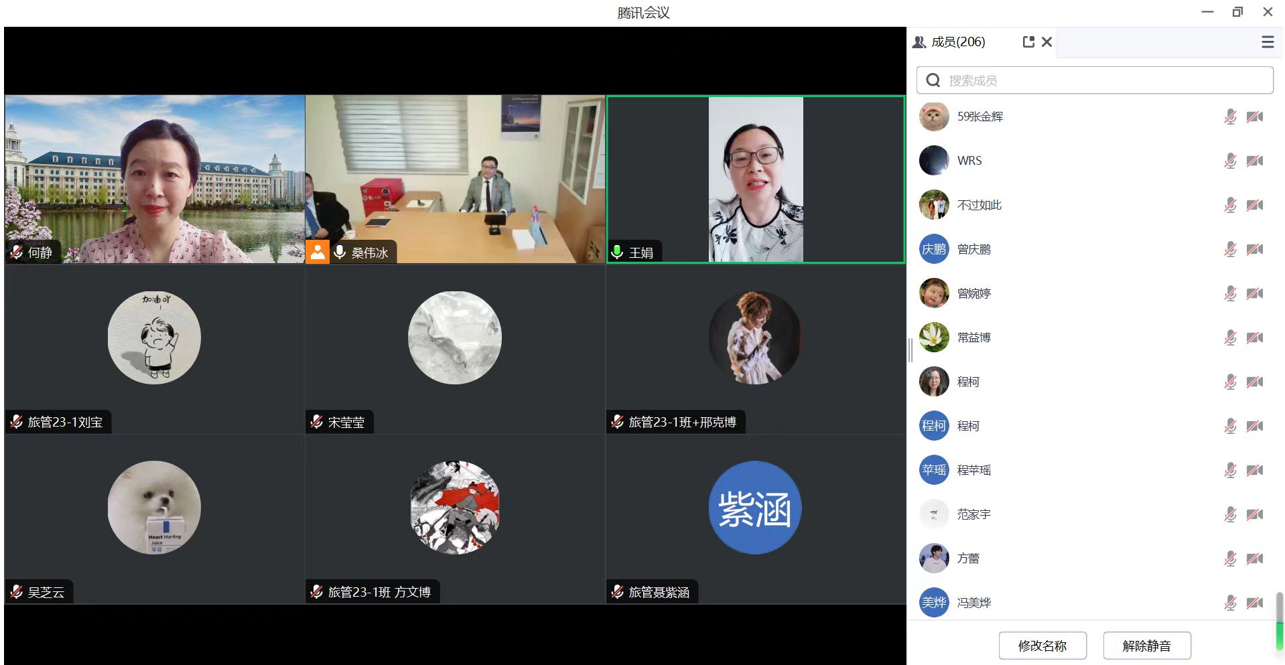
Task: Click muted mic icon on 何静's video
Action: 17,252
